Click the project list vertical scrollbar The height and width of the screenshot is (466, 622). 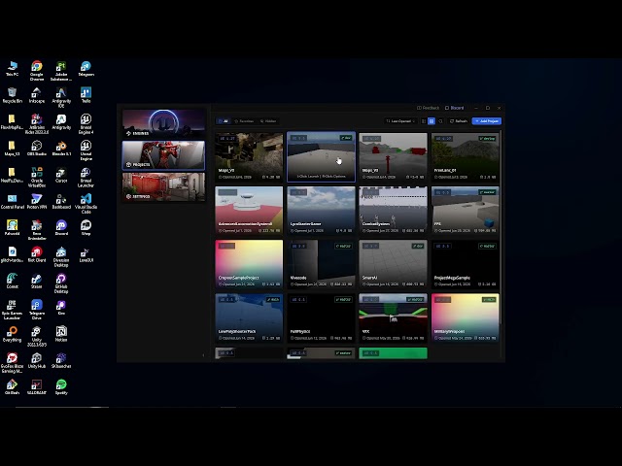click(x=501, y=226)
